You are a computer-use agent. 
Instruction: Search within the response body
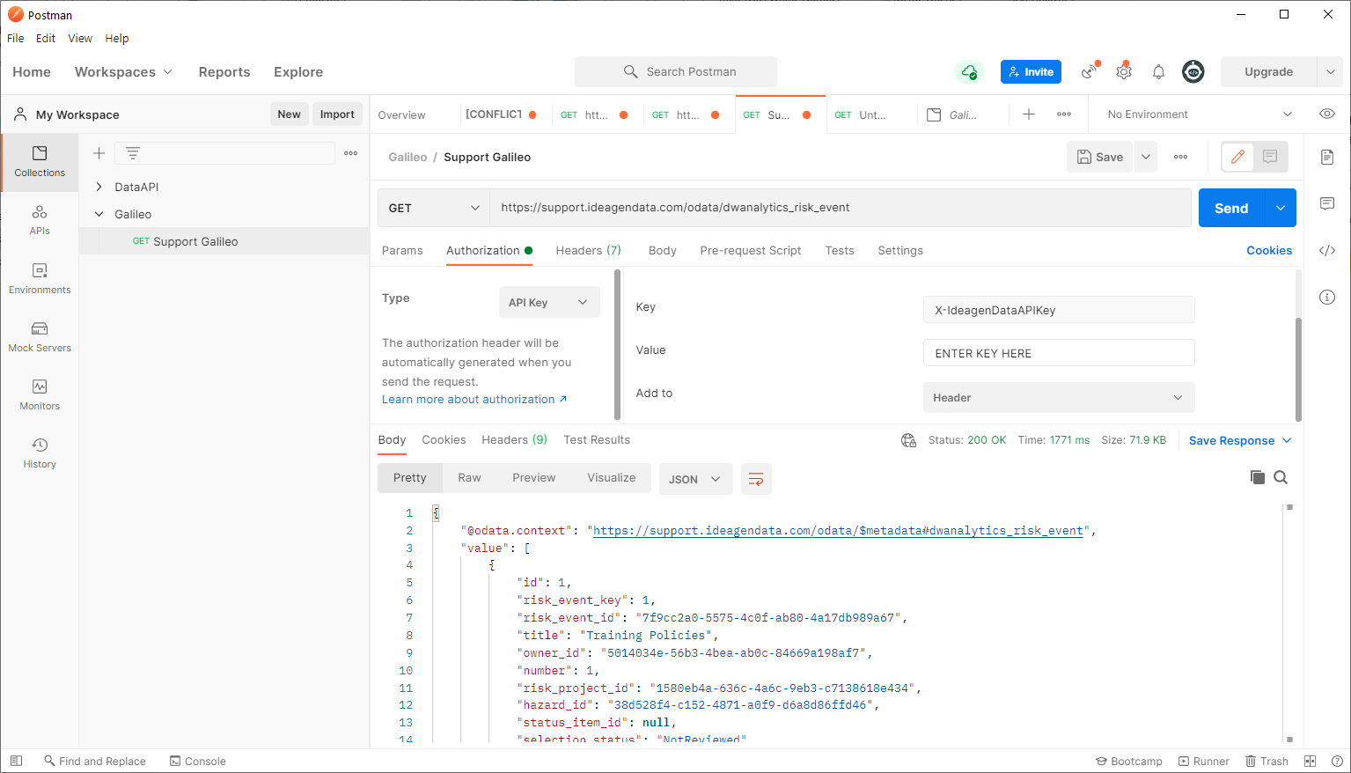point(1281,477)
